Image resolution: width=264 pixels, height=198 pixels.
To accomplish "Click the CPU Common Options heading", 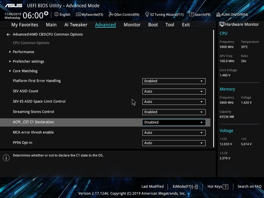I will tap(31, 43).
